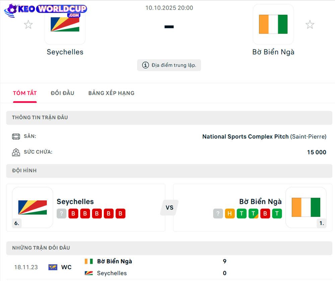The height and width of the screenshot is (281, 335).
Task: Open National Sports Complex Pitch venue link
Action: pos(245,137)
